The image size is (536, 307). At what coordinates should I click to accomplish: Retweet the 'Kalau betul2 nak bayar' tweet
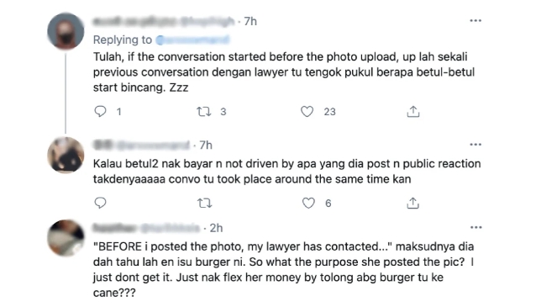click(x=205, y=204)
